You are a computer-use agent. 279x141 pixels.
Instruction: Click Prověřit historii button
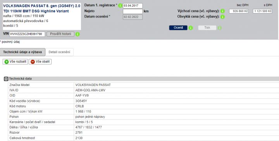(x=60, y=34)
